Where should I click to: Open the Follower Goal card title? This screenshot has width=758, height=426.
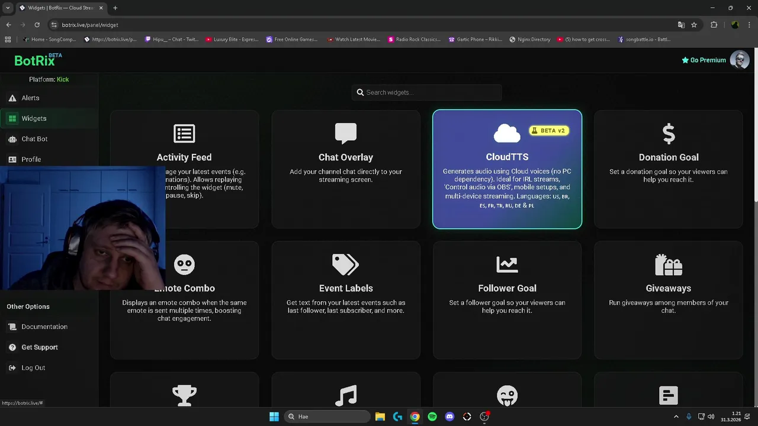pos(507,288)
